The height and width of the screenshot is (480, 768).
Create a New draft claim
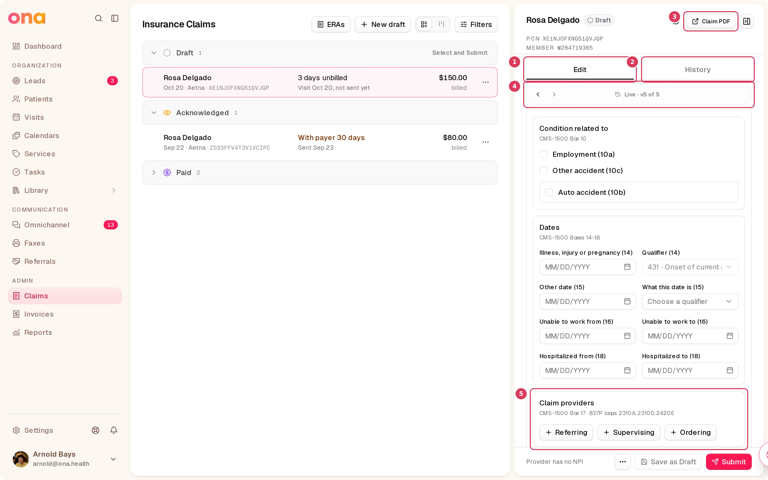382,24
